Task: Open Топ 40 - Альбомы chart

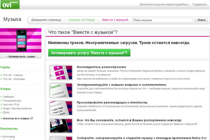Action: coord(14,79)
